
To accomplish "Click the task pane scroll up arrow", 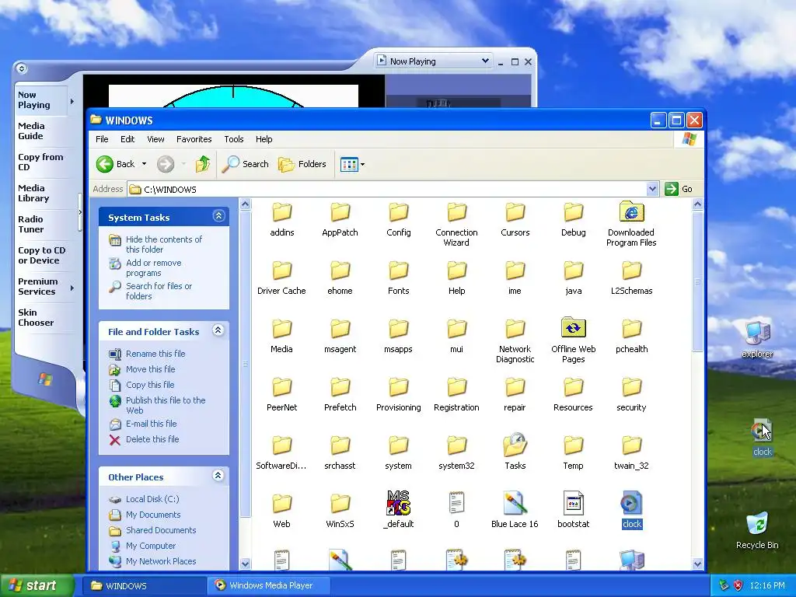I will (245, 204).
